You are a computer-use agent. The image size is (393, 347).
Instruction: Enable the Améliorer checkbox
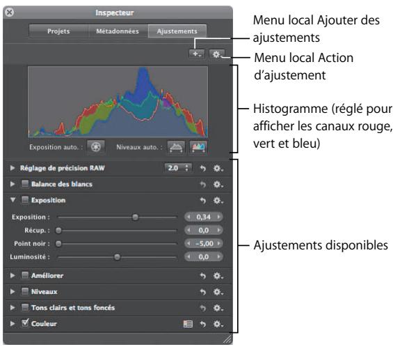pyautogui.click(x=25, y=275)
